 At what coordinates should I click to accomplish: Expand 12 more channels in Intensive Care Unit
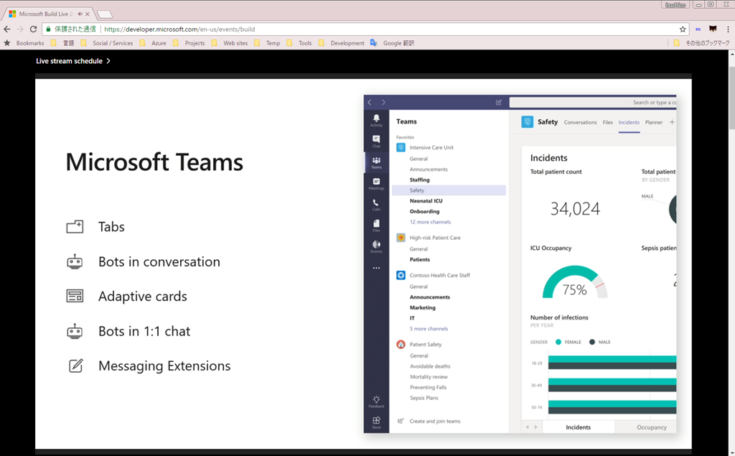pos(430,222)
